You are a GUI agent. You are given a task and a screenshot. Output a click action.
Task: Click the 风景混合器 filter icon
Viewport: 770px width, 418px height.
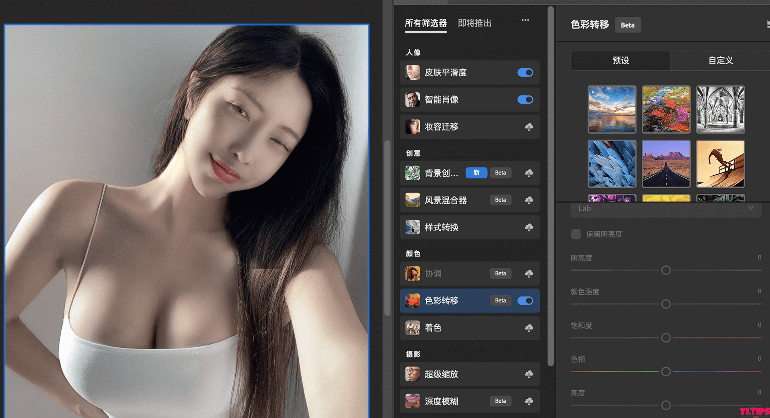(413, 200)
